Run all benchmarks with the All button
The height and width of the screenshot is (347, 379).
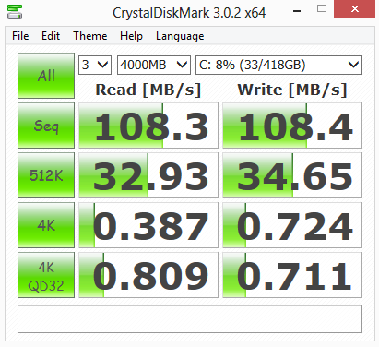[x=46, y=76]
